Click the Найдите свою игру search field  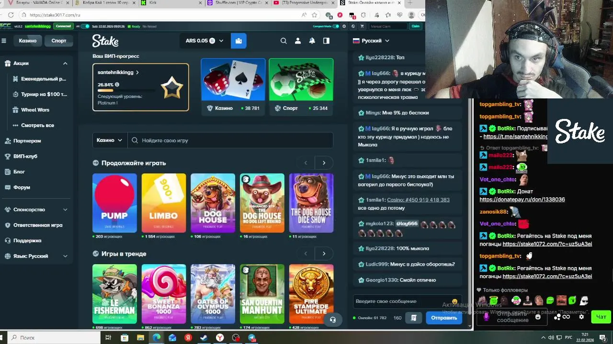coord(230,140)
